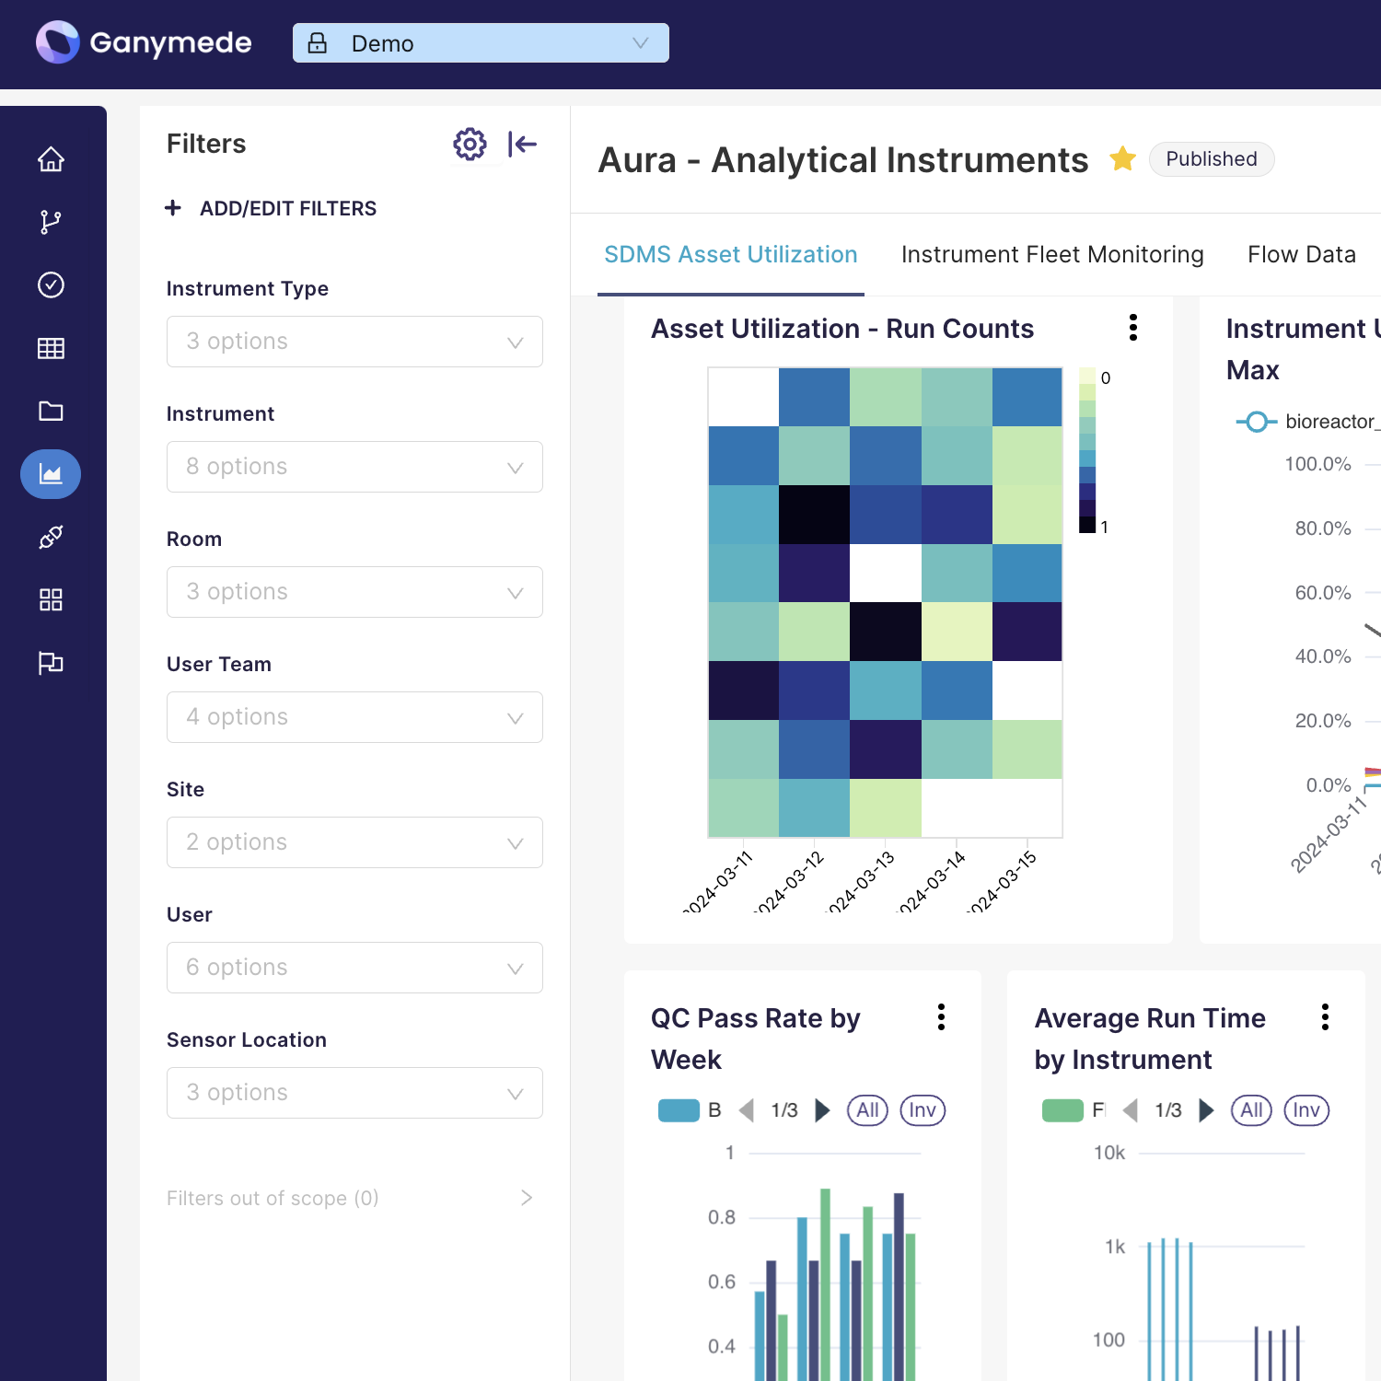
Task: Select All legend items in Average Run Time
Action: coord(1251,1110)
